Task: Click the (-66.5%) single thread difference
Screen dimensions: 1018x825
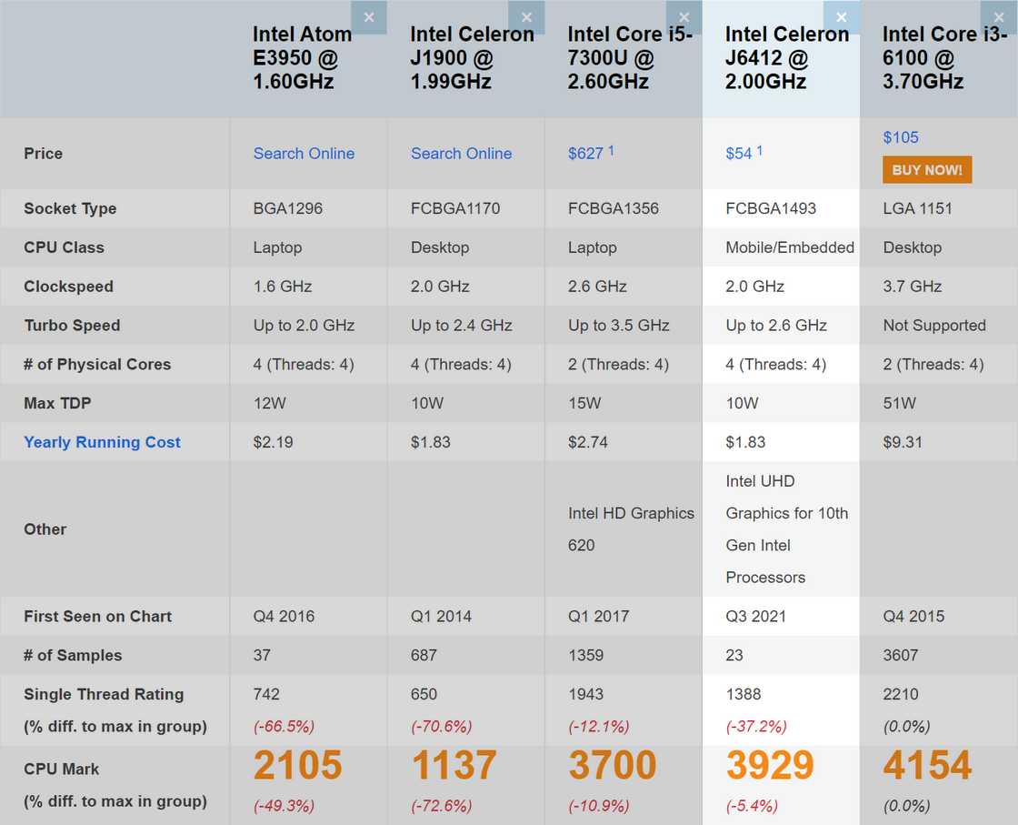Action: 284,726
